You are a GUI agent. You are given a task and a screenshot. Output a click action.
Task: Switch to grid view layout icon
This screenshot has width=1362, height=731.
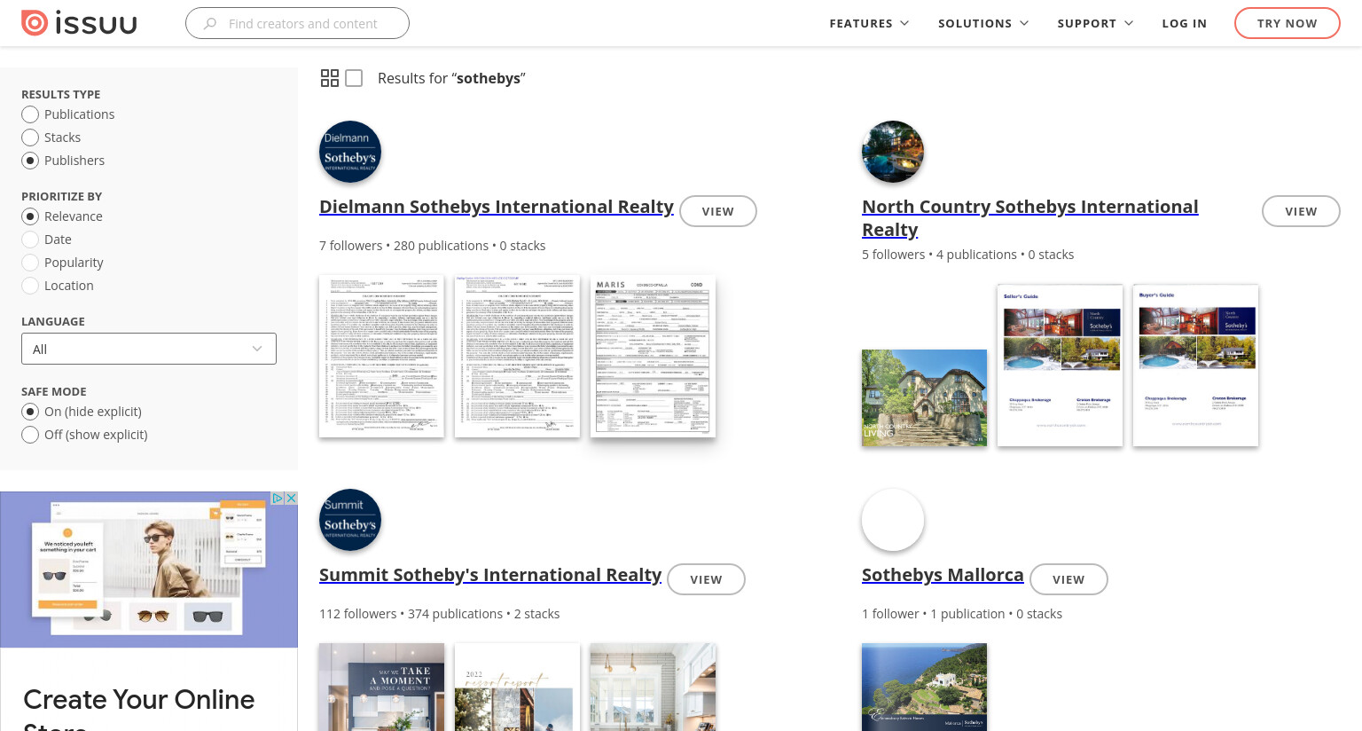pos(330,78)
